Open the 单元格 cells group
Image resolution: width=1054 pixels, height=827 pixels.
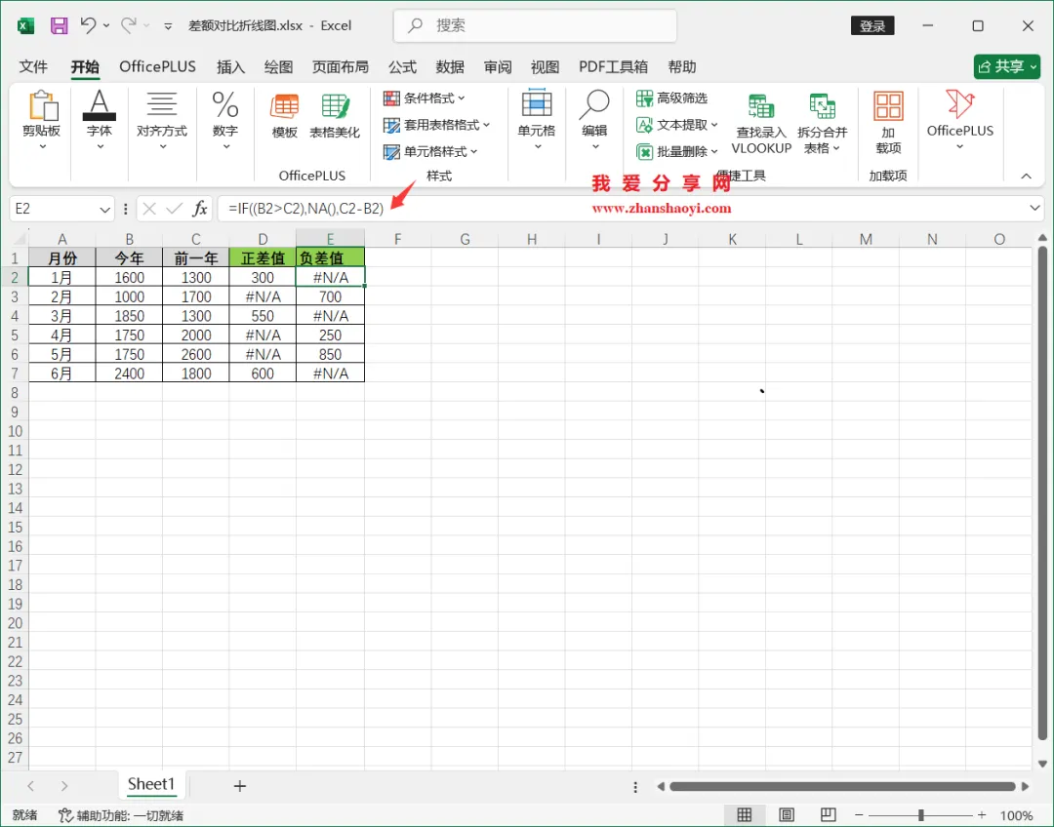[x=537, y=120]
